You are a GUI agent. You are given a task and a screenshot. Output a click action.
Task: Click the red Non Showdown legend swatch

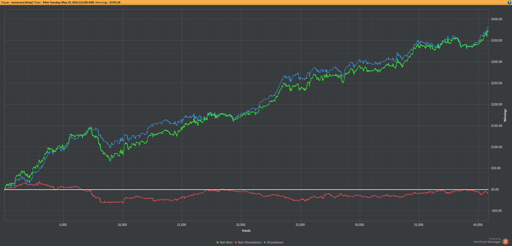pos(236,242)
